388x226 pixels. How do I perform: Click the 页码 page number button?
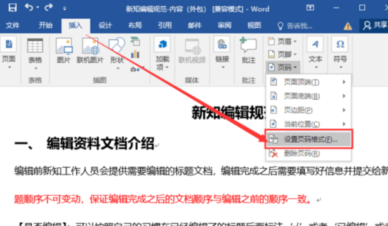pos(283,67)
